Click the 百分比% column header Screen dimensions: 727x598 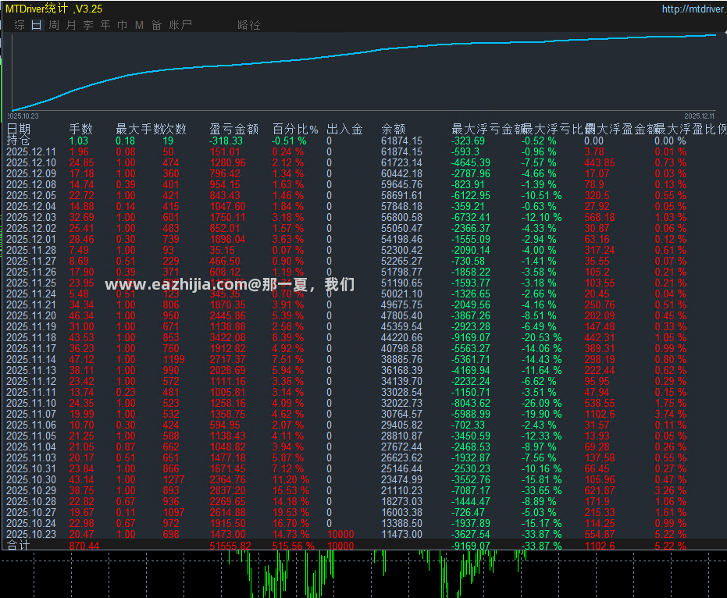pyautogui.click(x=295, y=129)
